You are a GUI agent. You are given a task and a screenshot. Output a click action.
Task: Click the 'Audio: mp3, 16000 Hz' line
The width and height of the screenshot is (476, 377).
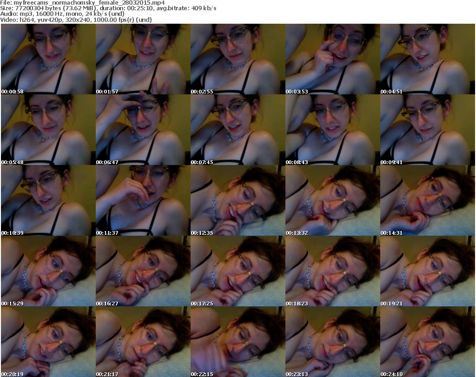[62, 14]
